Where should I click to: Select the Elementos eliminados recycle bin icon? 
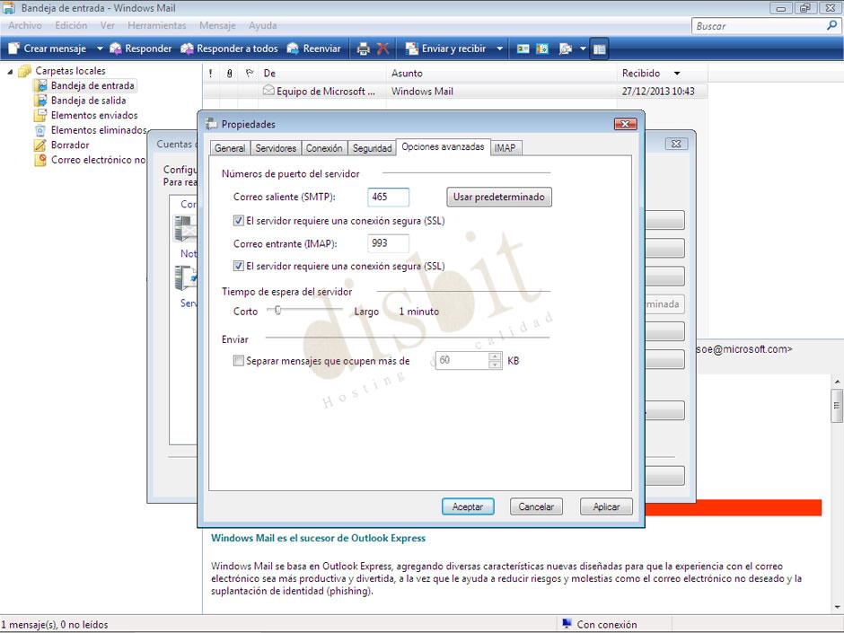pos(40,130)
